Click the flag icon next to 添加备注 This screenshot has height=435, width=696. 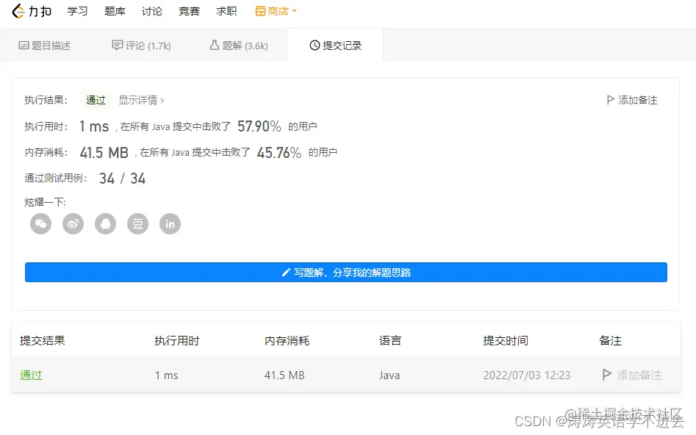tap(610, 100)
